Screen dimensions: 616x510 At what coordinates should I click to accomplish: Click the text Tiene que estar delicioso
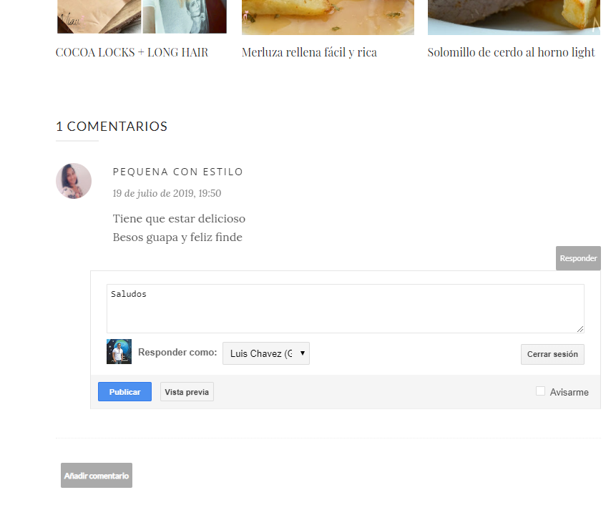pos(179,218)
